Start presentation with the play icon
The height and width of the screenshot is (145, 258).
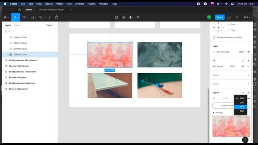pos(237,17)
